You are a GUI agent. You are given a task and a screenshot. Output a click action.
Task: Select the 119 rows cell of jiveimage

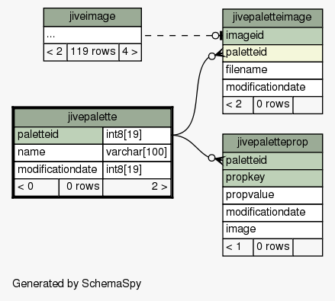(x=93, y=53)
